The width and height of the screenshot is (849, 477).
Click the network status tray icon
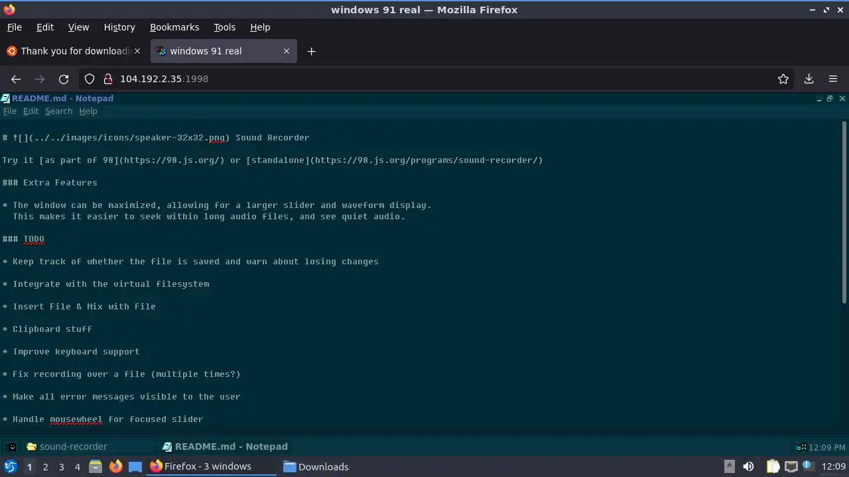point(791,466)
